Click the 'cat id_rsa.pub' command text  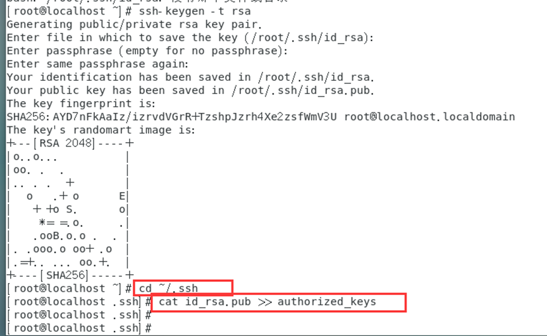205,301
